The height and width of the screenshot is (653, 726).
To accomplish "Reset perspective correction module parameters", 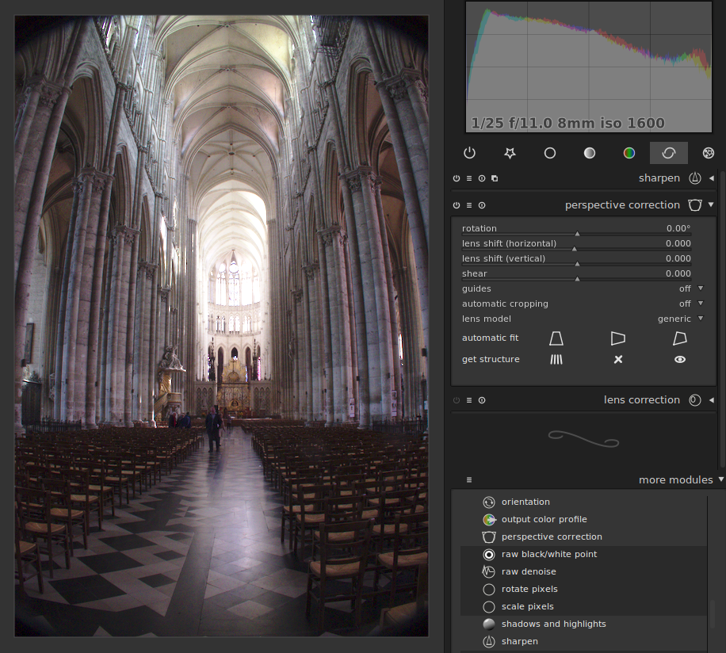I will [x=482, y=205].
